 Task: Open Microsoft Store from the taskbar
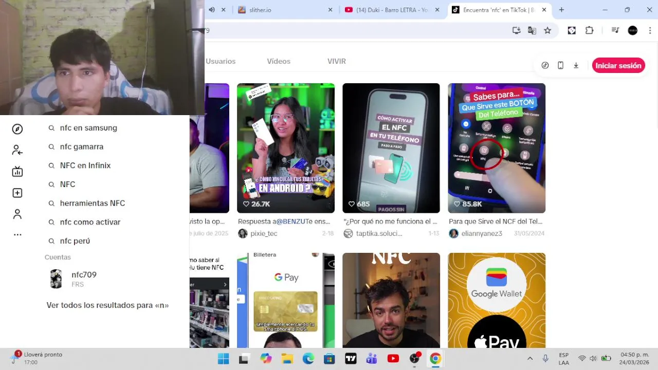point(329,359)
